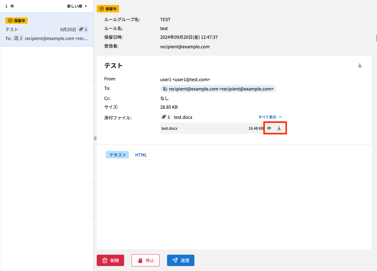
Task: Click the 9月20日 date in the list
Action: [68, 30]
